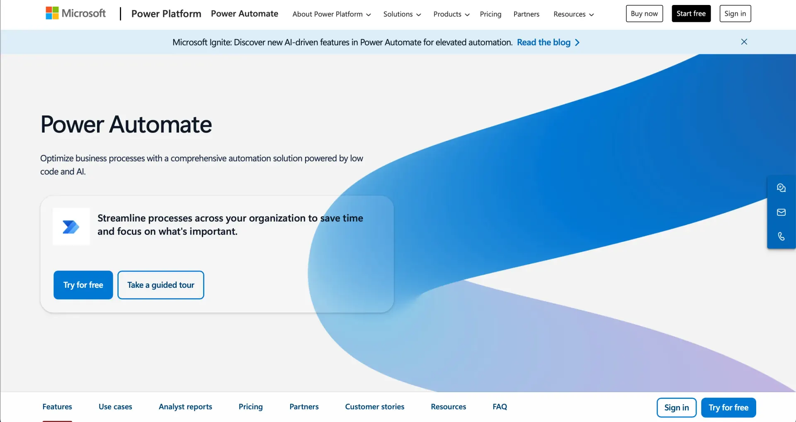Open the Resources tab in the bottom bar
796x422 pixels.
click(x=449, y=407)
